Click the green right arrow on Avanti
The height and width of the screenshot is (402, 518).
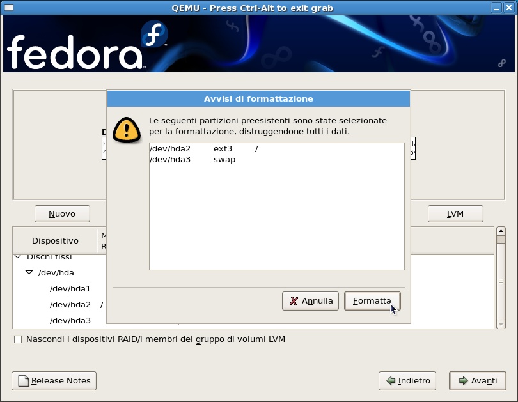[x=464, y=381]
